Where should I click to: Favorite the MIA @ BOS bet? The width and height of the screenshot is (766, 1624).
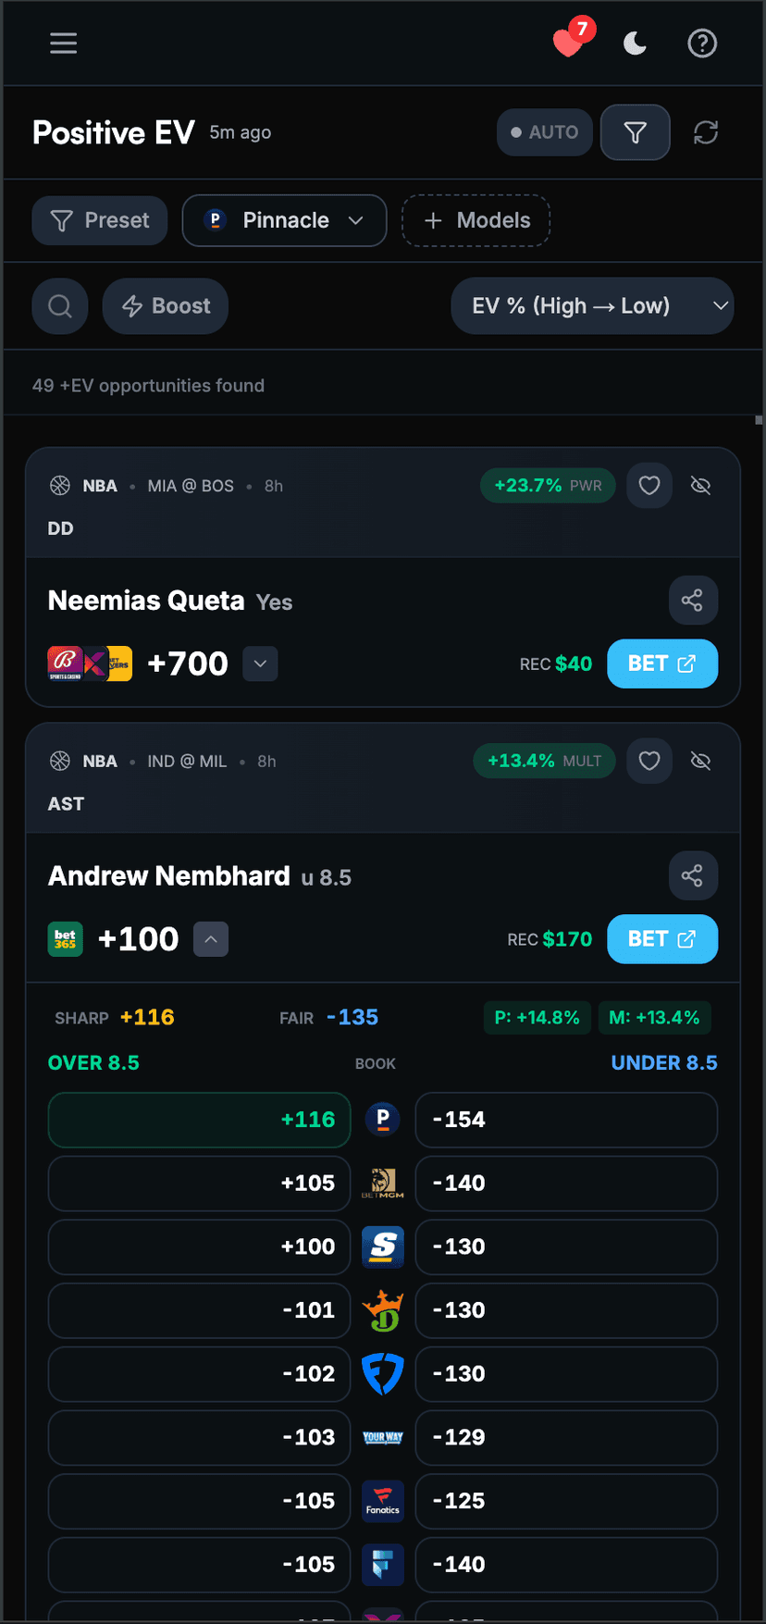pyautogui.click(x=649, y=486)
